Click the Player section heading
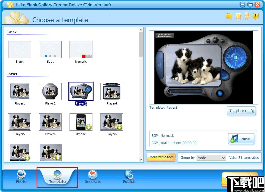The height and width of the screenshot is (192, 265). click(12, 74)
